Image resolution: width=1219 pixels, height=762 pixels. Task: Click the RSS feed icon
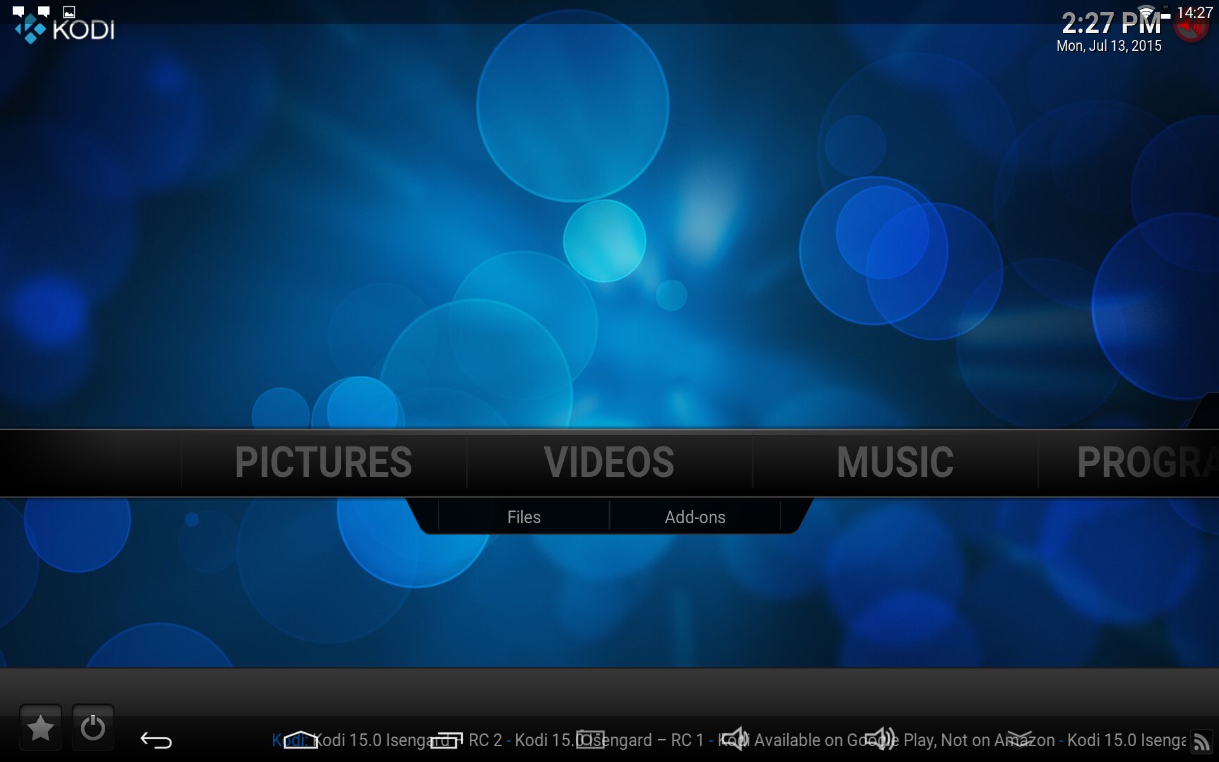[x=1201, y=742]
